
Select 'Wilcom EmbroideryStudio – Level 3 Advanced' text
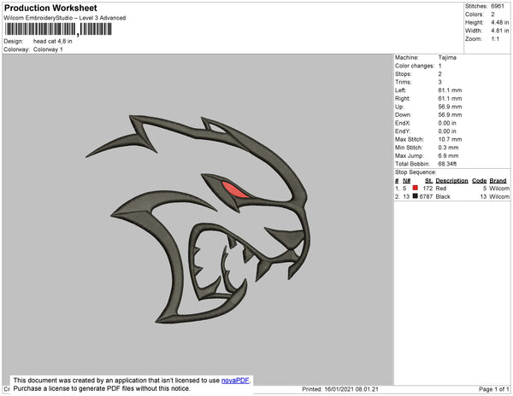pos(65,18)
